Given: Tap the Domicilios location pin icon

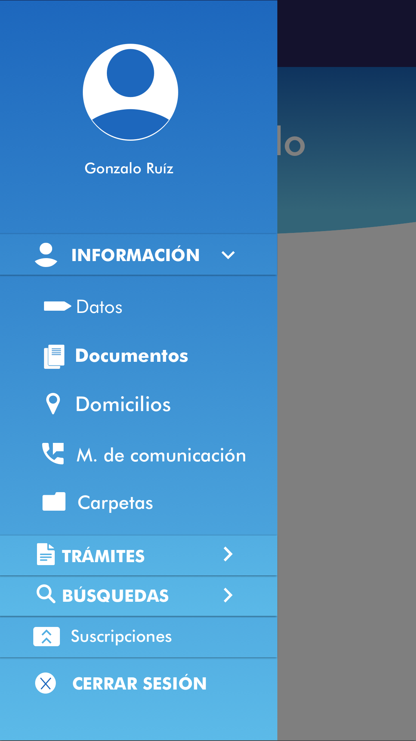Looking at the screenshot, I should tap(53, 403).
